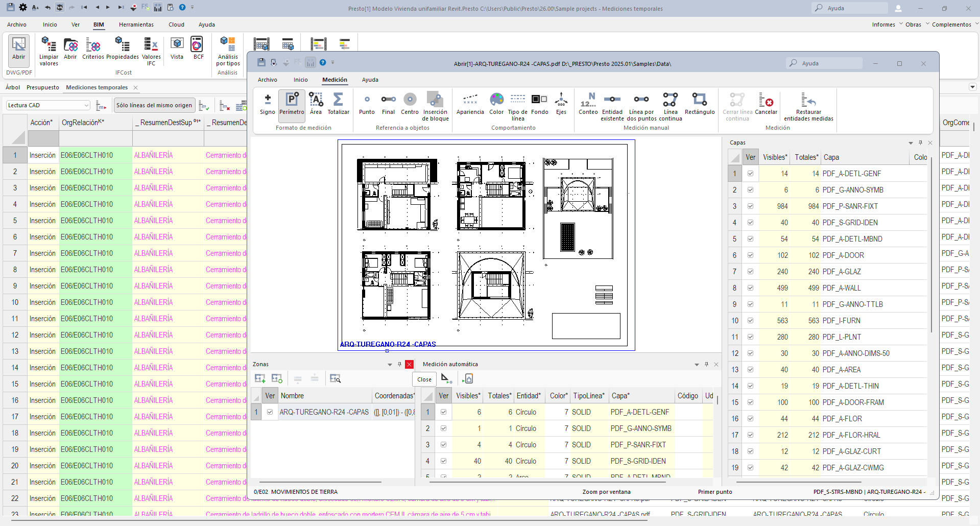Image resolution: width=980 pixels, height=526 pixels.
Task: Switch to the Presupuesto tab
Action: [x=43, y=87]
